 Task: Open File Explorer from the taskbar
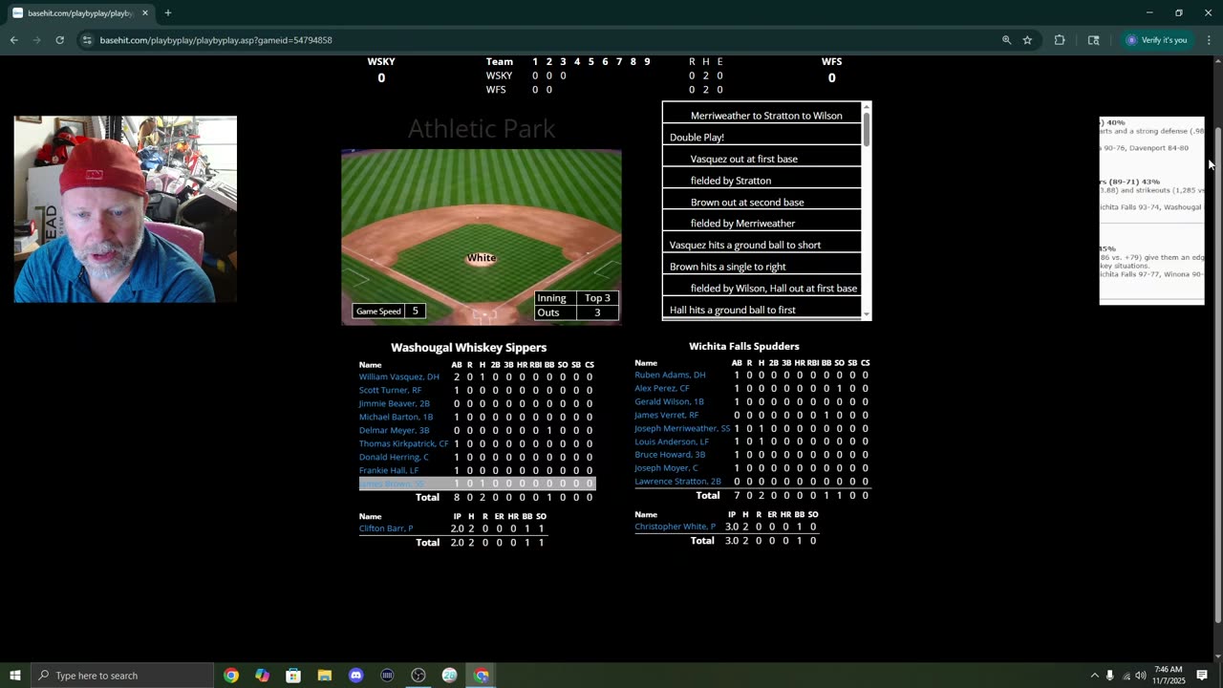(325, 676)
